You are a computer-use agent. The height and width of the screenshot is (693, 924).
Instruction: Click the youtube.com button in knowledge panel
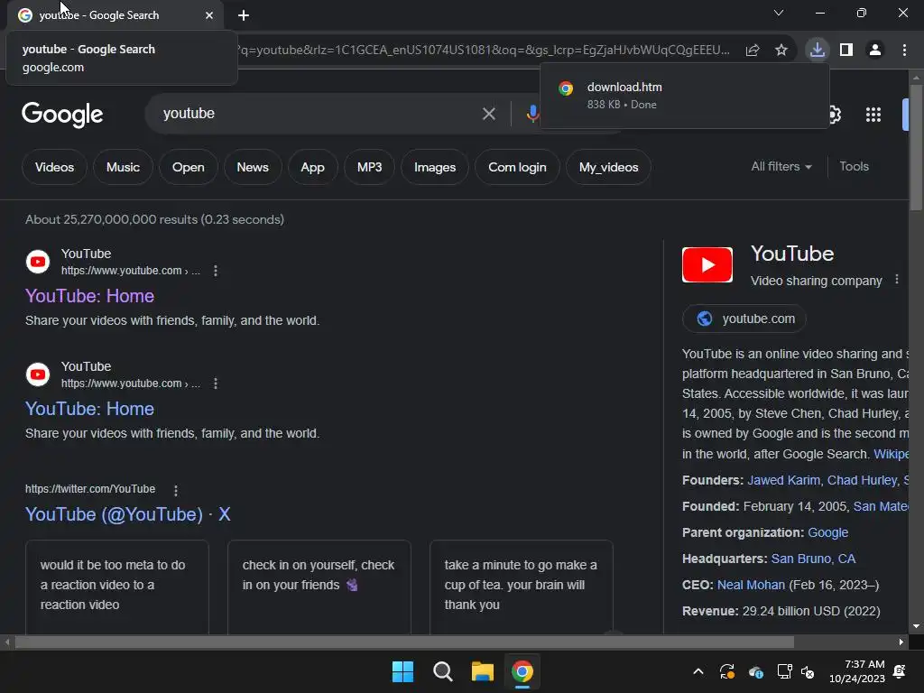click(744, 319)
